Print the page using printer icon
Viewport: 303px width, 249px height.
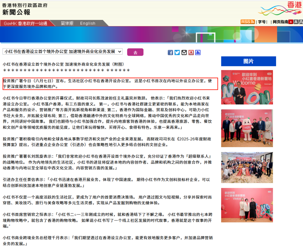tap(198, 52)
